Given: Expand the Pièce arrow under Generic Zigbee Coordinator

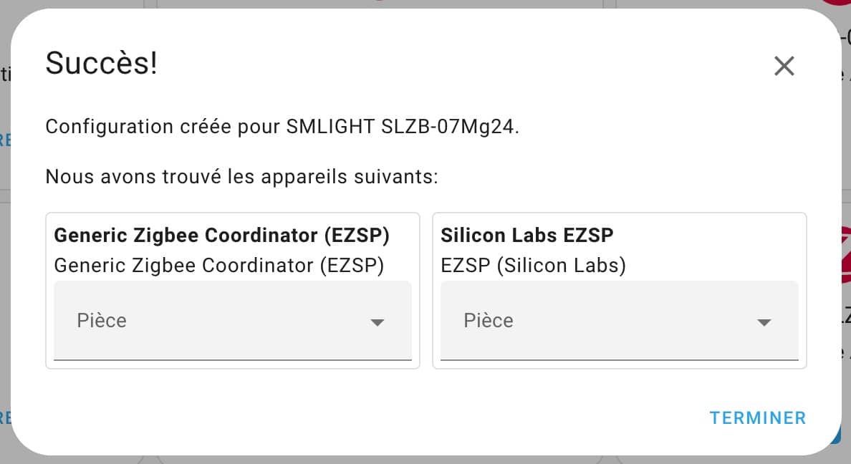Looking at the screenshot, I should [x=378, y=322].
